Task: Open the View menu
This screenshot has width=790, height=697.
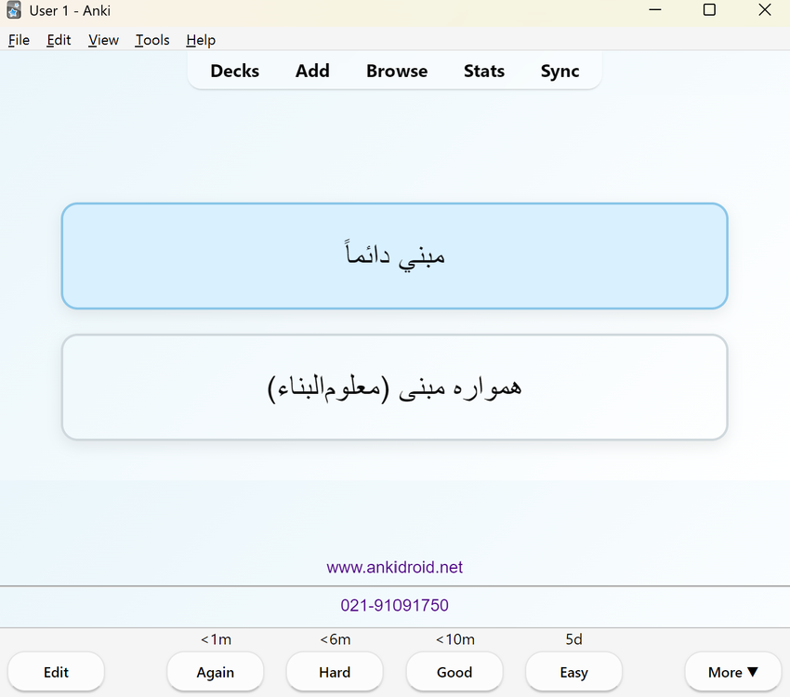Action: click(x=103, y=40)
